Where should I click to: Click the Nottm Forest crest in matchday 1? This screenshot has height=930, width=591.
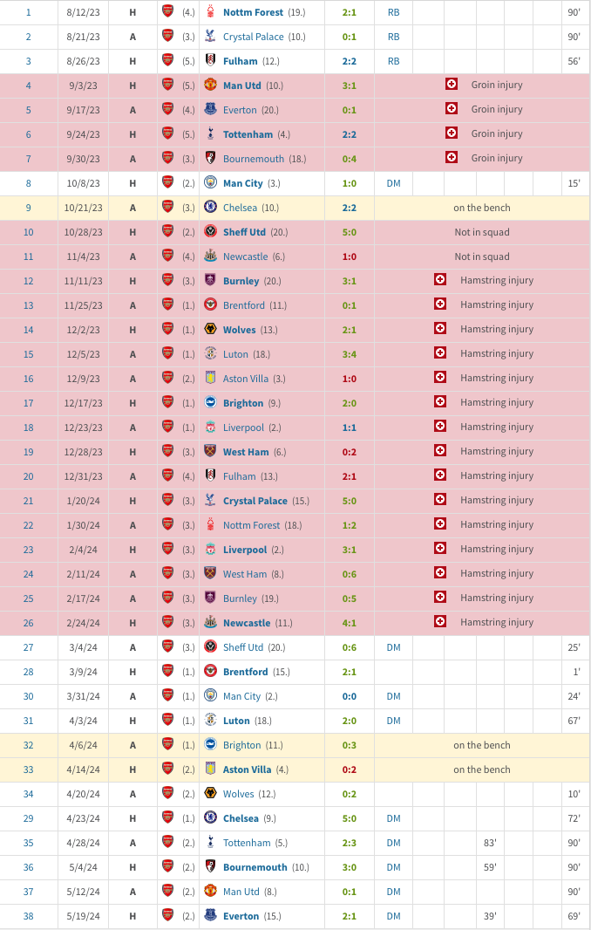coord(210,12)
